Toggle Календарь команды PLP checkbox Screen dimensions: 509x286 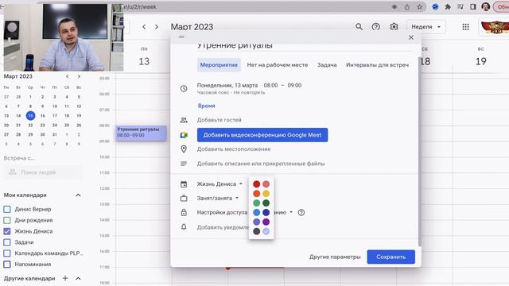pyautogui.click(x=7, y=253)
